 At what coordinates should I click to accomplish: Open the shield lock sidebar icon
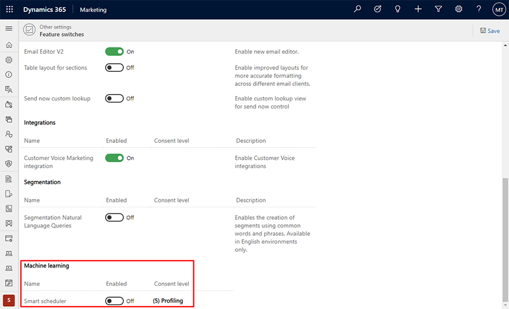8,164
